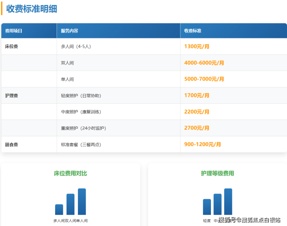The image size is (287, 226).
Task: Click the 搜狐号@搜狐焦点白银站 watermark
Action: click(249, 220)
